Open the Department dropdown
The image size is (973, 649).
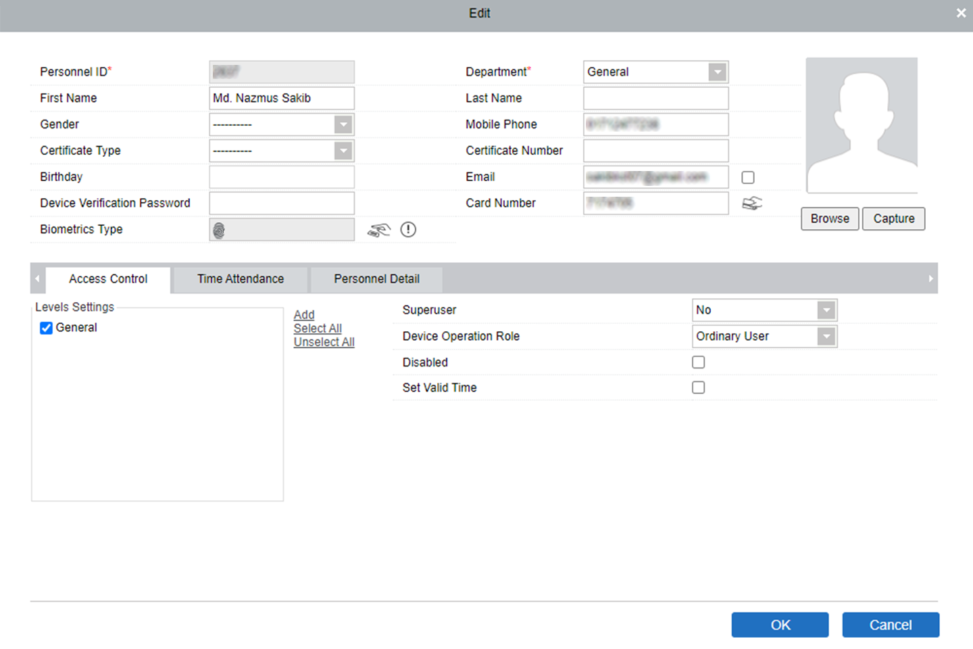(x=717, y=72)
